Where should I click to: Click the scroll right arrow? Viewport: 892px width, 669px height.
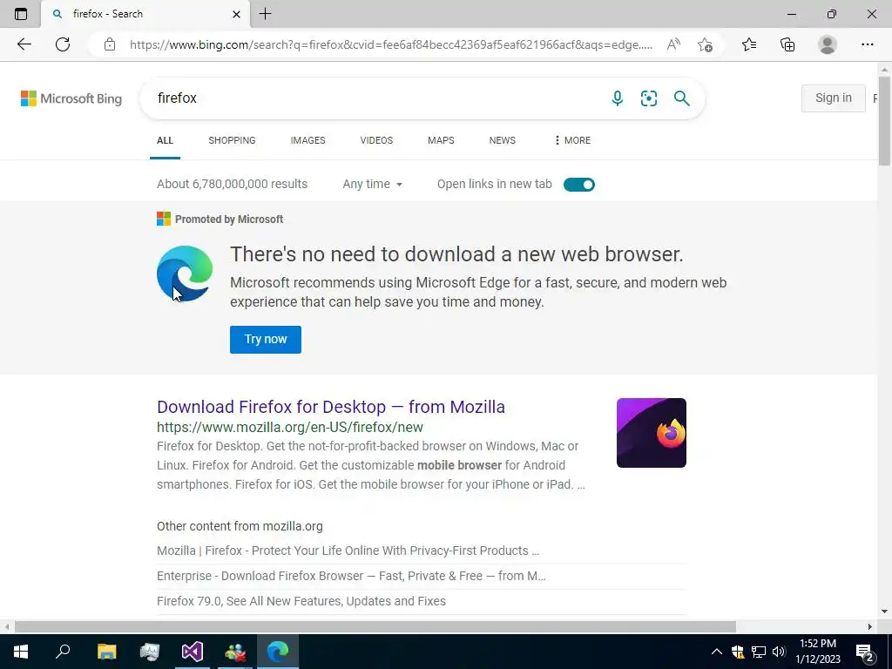pos(870,626)
